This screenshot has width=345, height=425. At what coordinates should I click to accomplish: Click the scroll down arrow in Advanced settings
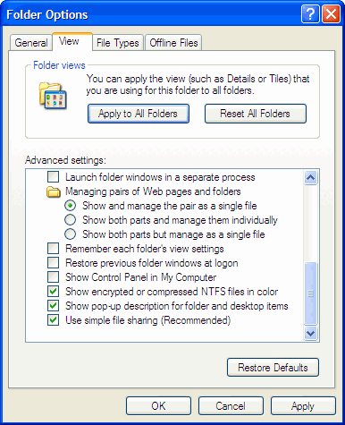pyautogui.click(x=310, y=333)
